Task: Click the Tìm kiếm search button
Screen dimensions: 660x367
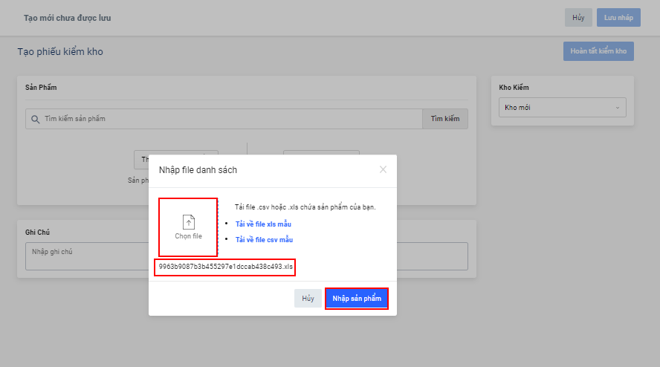Action: (445, 119)
